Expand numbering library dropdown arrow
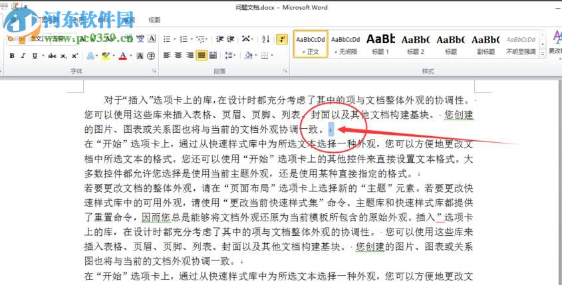Viewport: 562px width, 285px height. (x=192, y=39)
